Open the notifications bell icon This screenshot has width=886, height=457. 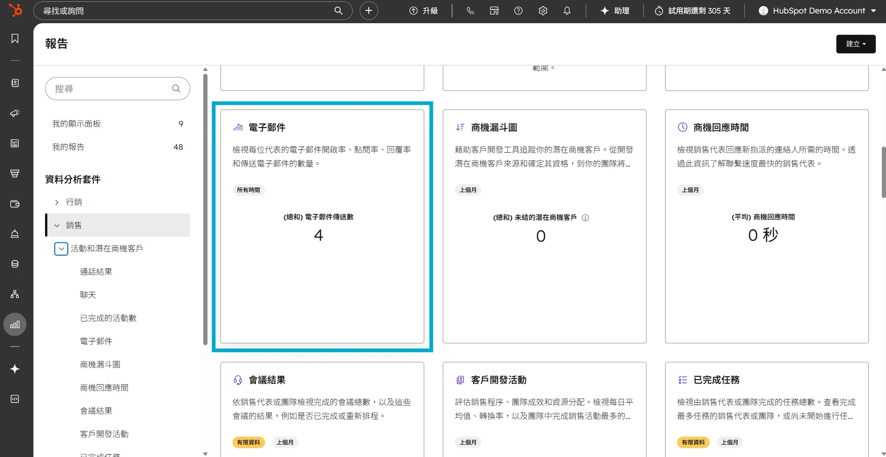point(567,11)
